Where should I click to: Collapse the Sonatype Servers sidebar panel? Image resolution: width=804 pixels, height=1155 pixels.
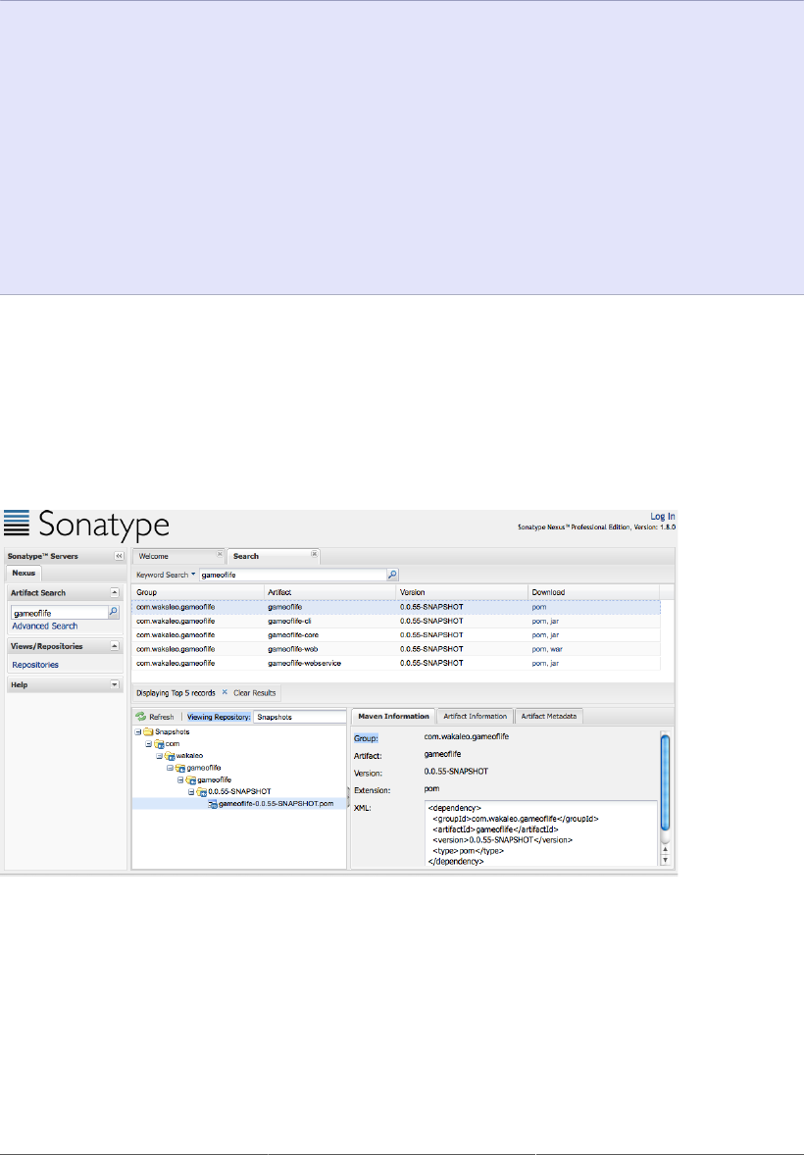(x=119, y=556)
